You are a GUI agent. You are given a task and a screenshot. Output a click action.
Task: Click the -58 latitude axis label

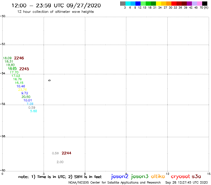pos(3,136)
